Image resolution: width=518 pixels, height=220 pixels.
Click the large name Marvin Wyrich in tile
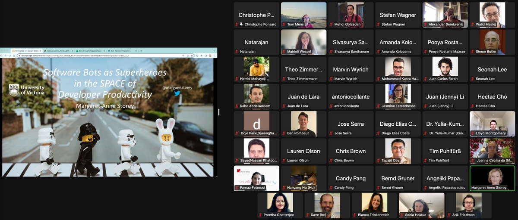click(351, 69)
